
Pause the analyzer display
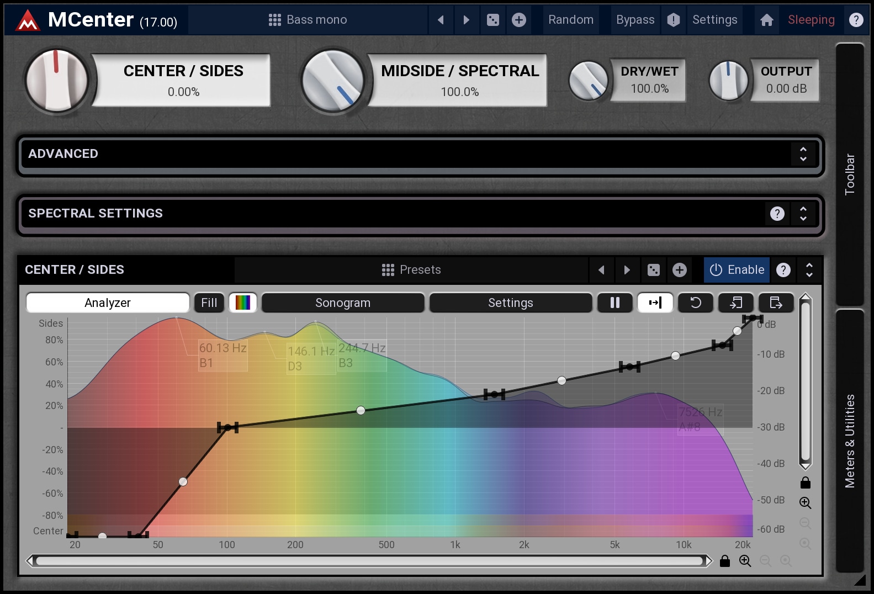click(615, 303)
